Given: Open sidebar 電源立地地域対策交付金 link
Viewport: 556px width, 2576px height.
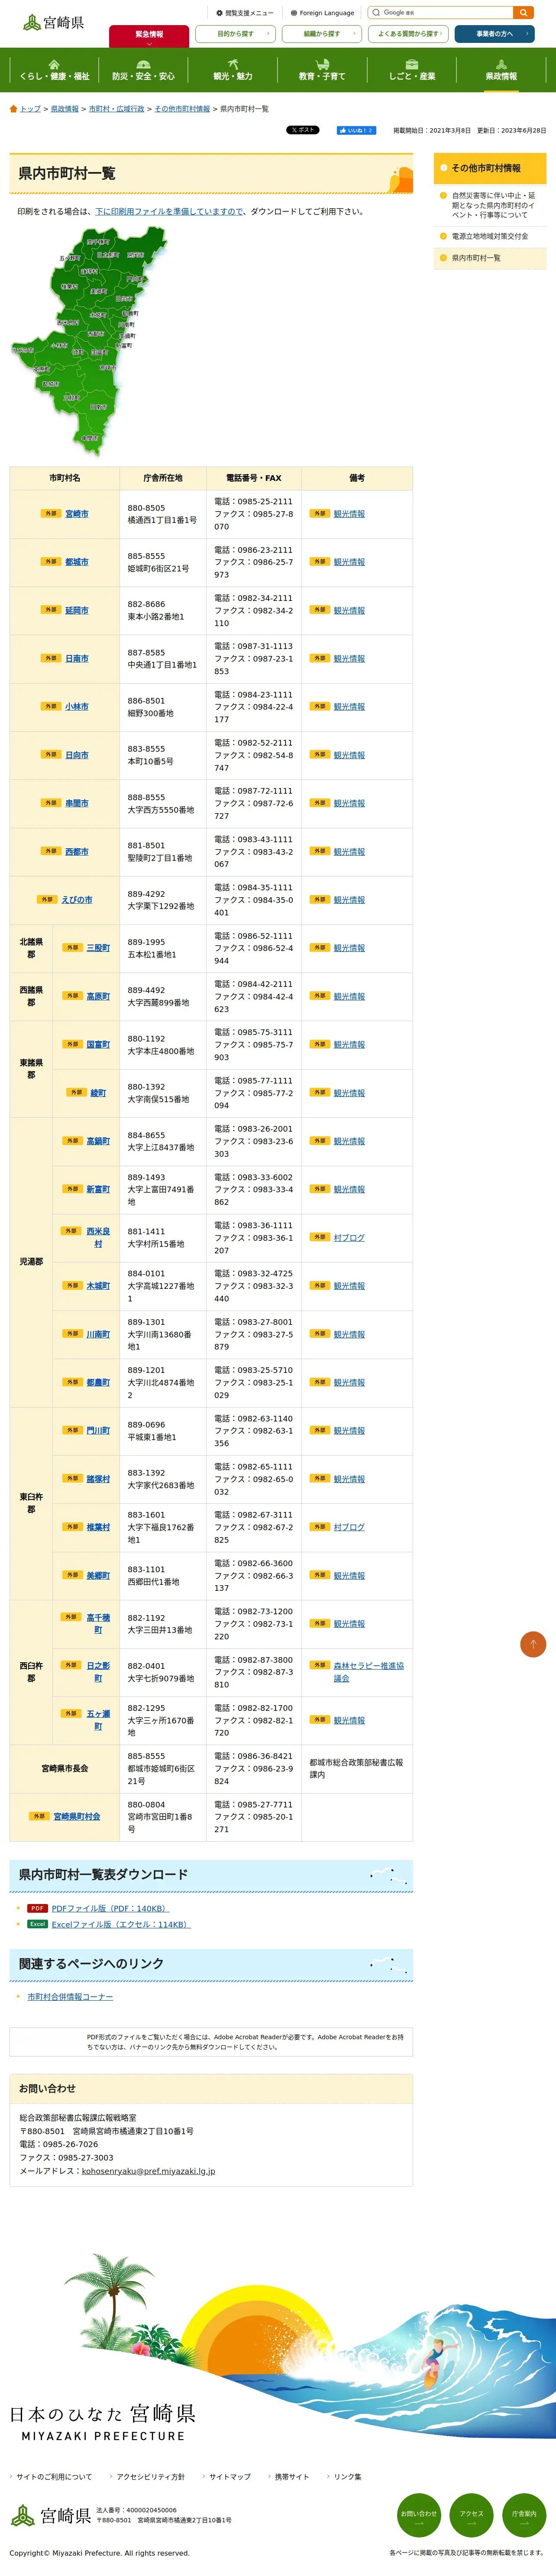Looking at the screenshot, I should [x=490, y=236].
